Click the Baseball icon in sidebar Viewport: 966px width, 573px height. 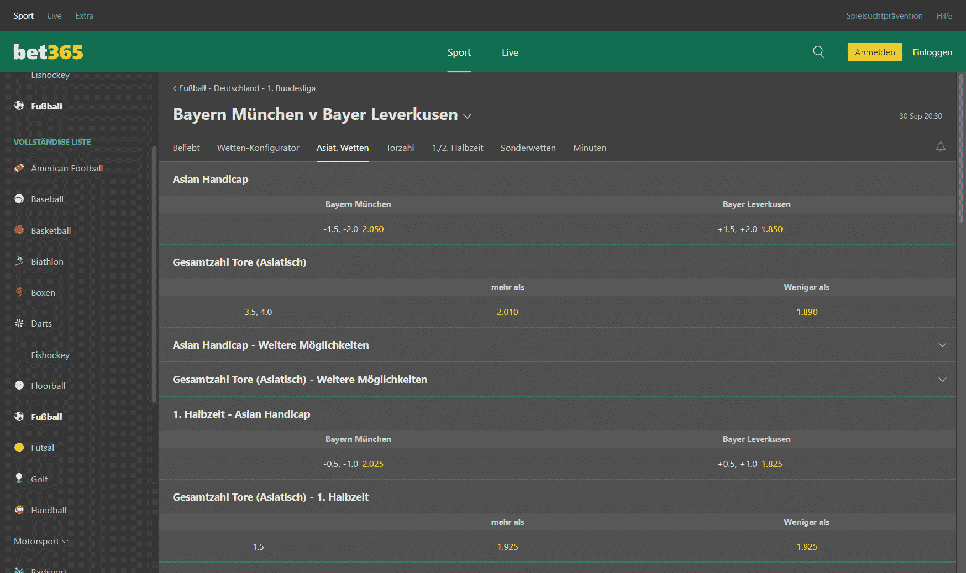19,199
